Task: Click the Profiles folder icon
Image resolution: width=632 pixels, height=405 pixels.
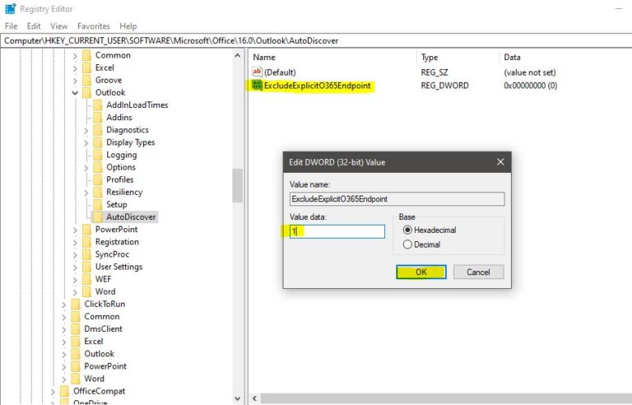Action: tap(98, 179)
